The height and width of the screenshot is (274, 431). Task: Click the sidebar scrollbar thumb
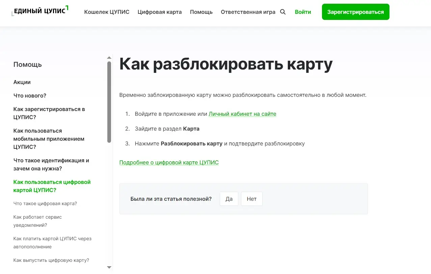coord(109,101)
